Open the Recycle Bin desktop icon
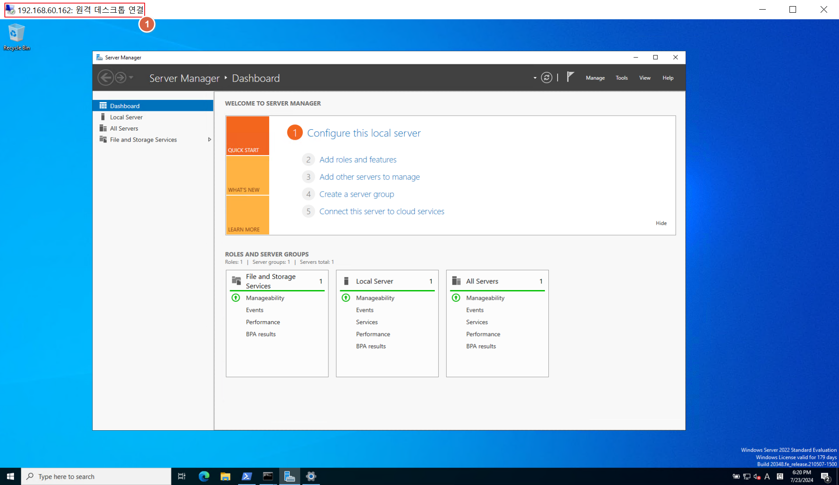The image size is (839, 485). [x=17, y=37]
